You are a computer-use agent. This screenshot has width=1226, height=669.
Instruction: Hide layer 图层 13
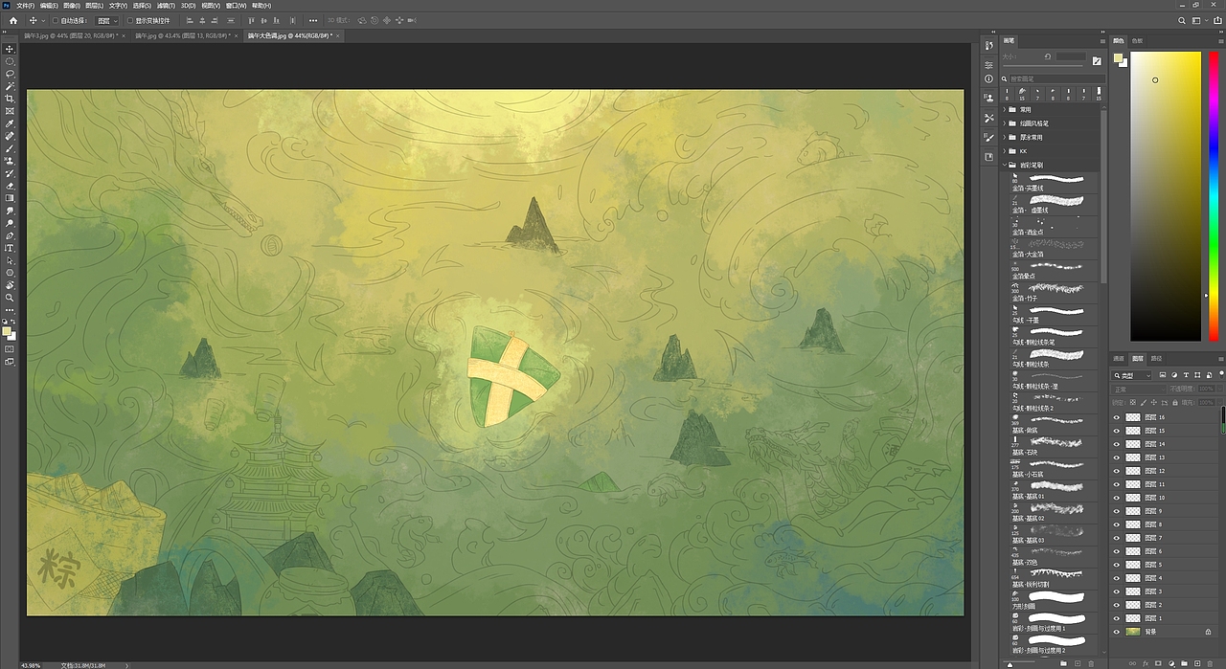tap(1117, 457)
